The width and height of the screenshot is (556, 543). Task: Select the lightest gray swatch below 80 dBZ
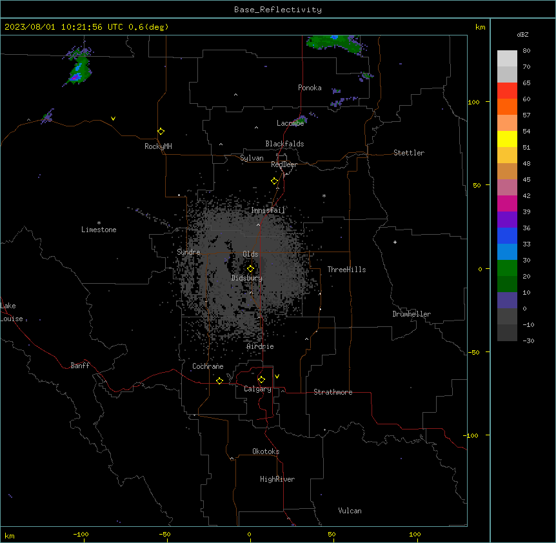(507, 59)
